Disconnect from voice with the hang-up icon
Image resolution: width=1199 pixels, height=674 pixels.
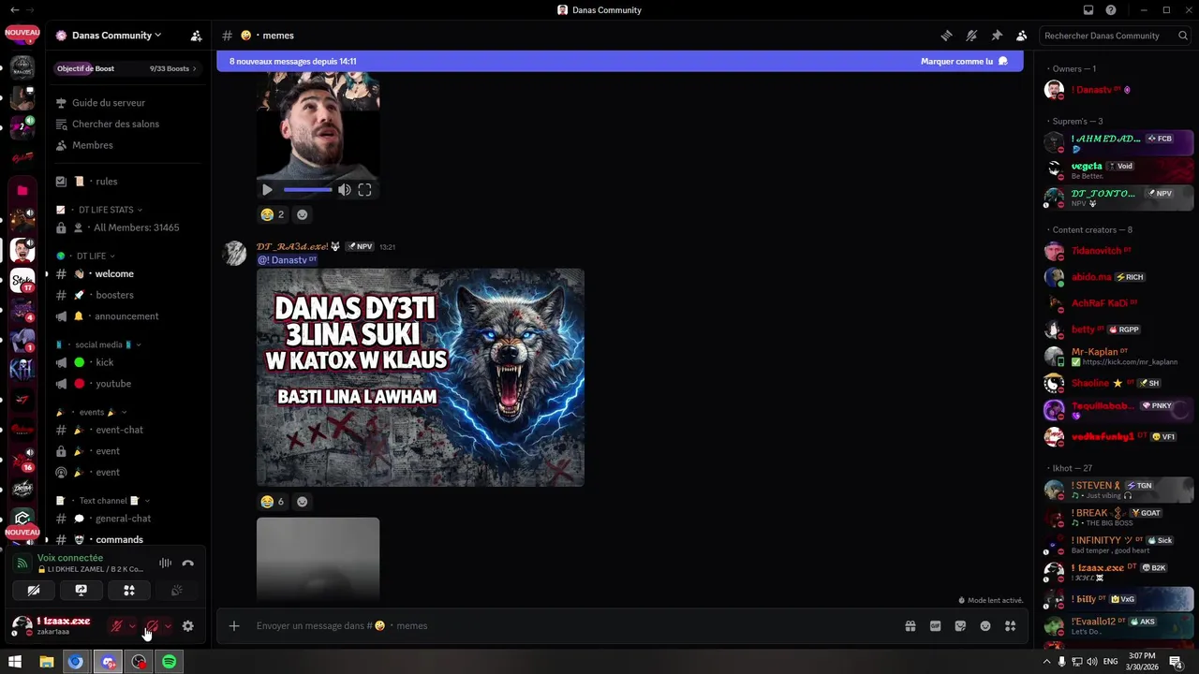pos(187,564)
